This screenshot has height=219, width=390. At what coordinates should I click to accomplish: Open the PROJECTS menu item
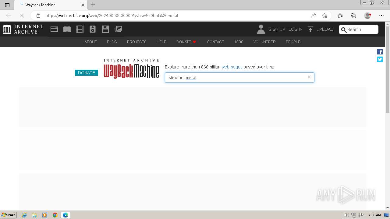(x=137, y=42)
